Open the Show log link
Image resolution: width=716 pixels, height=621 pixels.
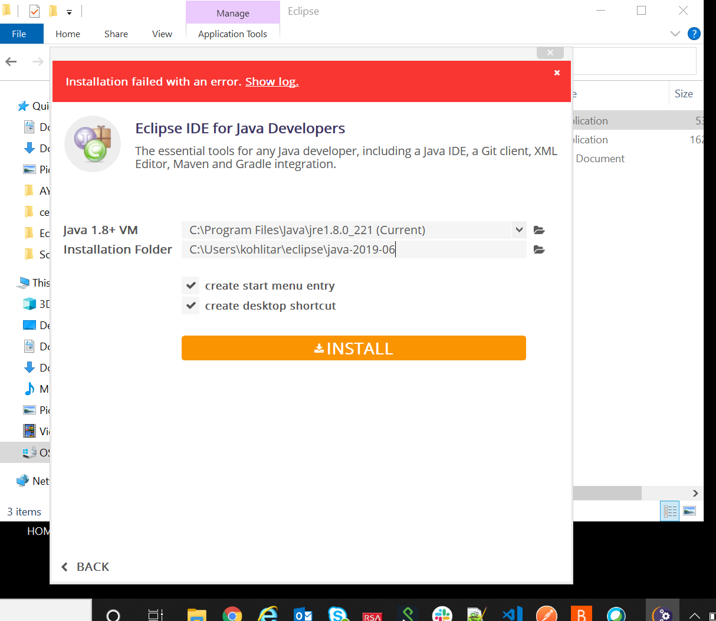272,81
